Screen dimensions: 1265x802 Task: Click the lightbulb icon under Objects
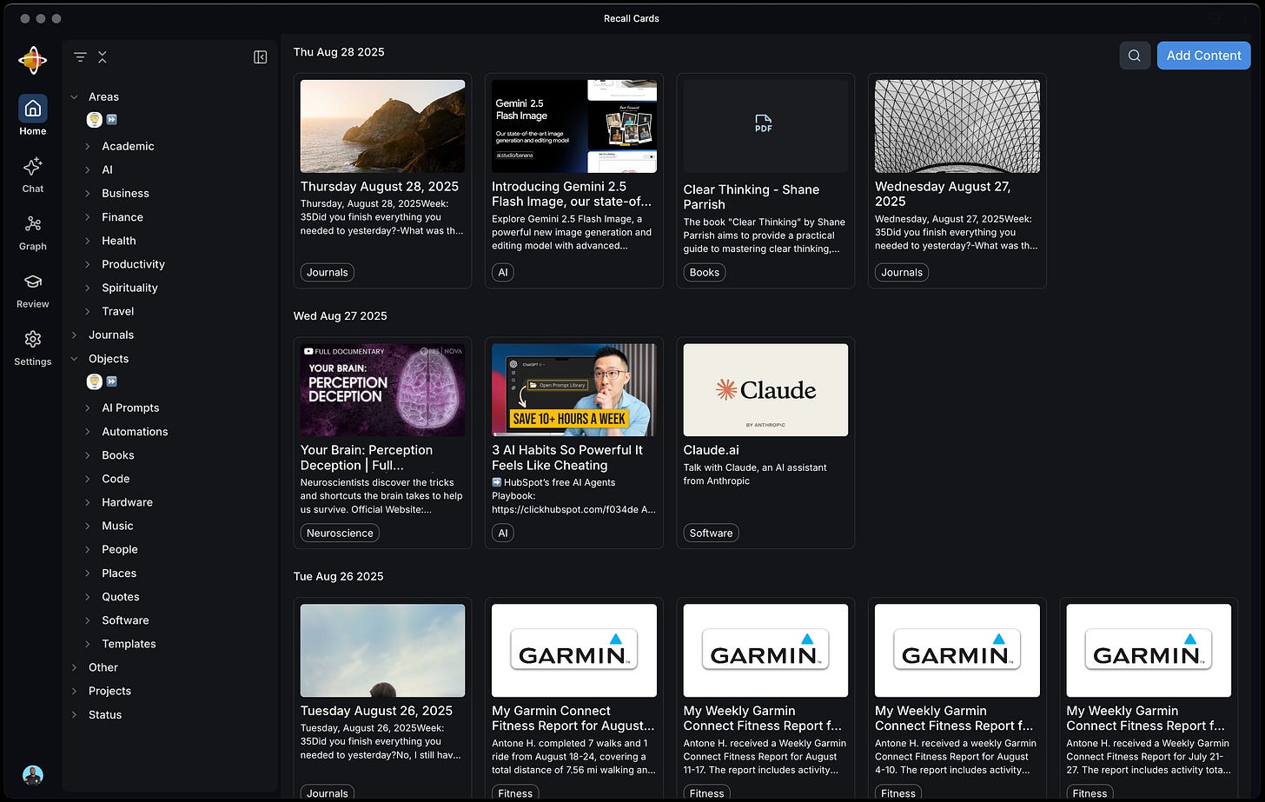pos(94,381)
